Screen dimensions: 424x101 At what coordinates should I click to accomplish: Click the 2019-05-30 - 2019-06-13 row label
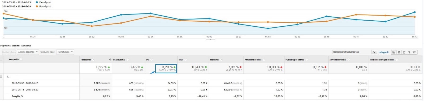[x=25, y=83]
